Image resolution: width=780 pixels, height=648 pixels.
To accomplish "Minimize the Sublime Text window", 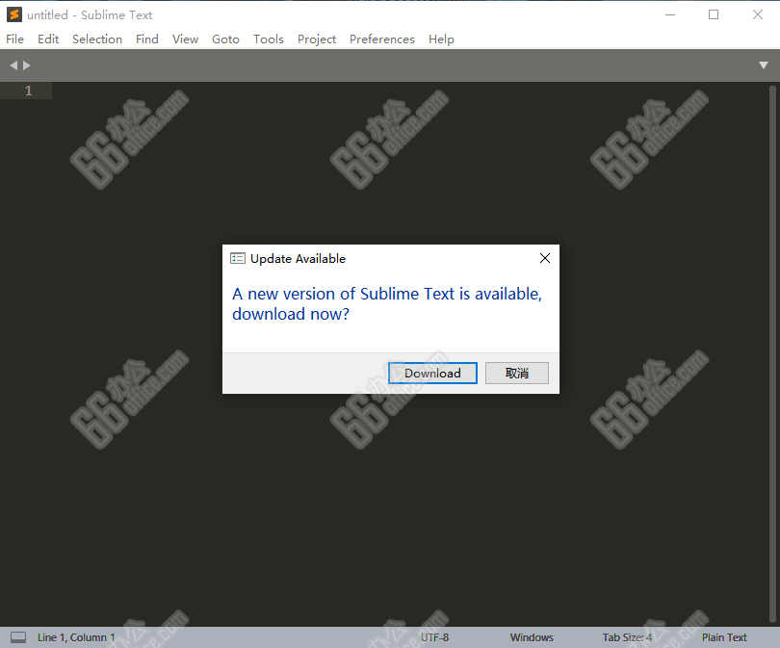I will tap(670, 14).
